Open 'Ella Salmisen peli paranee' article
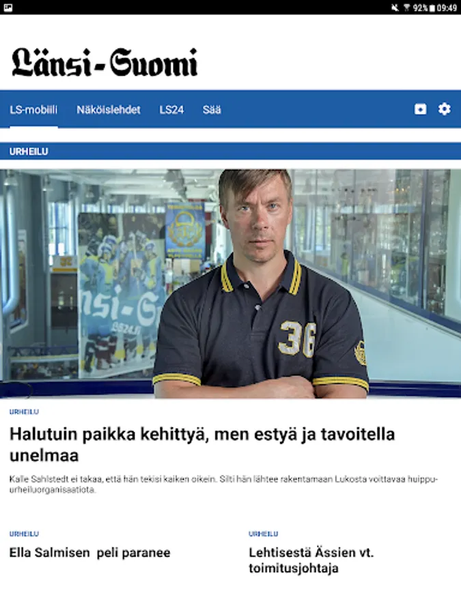The height and width of the screenshot is (614, 461). 89,553
